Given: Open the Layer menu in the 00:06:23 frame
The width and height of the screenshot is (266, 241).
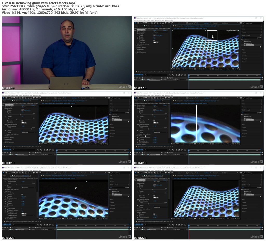Looking at the screenshot, I should (149, 170).
